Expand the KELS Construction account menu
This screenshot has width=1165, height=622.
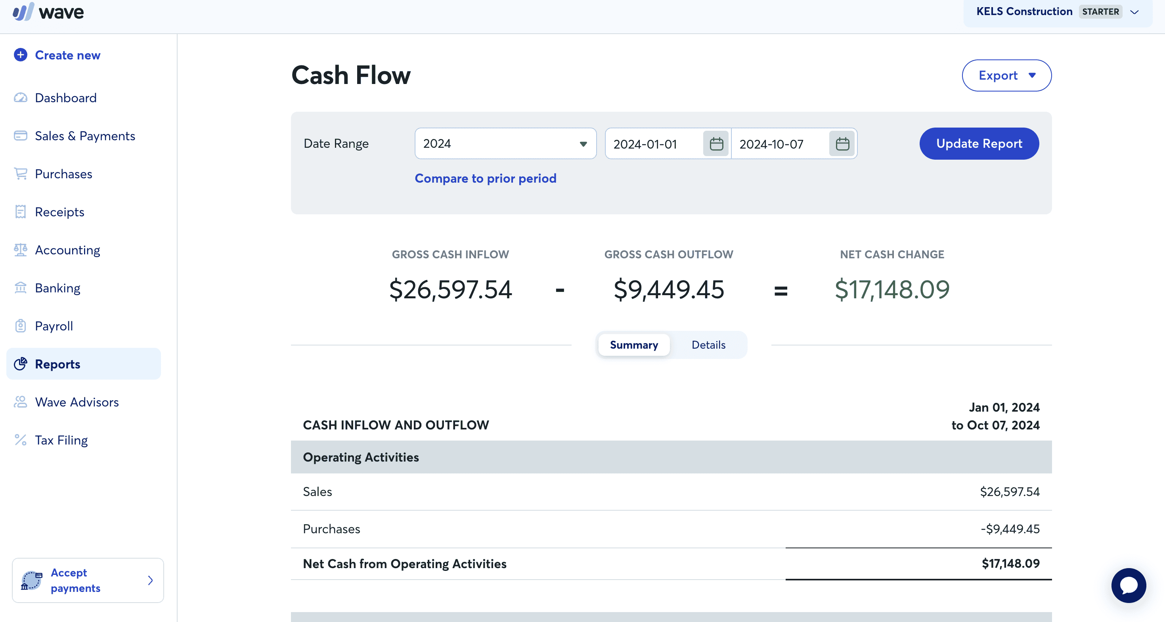[x=1057, y=12]
